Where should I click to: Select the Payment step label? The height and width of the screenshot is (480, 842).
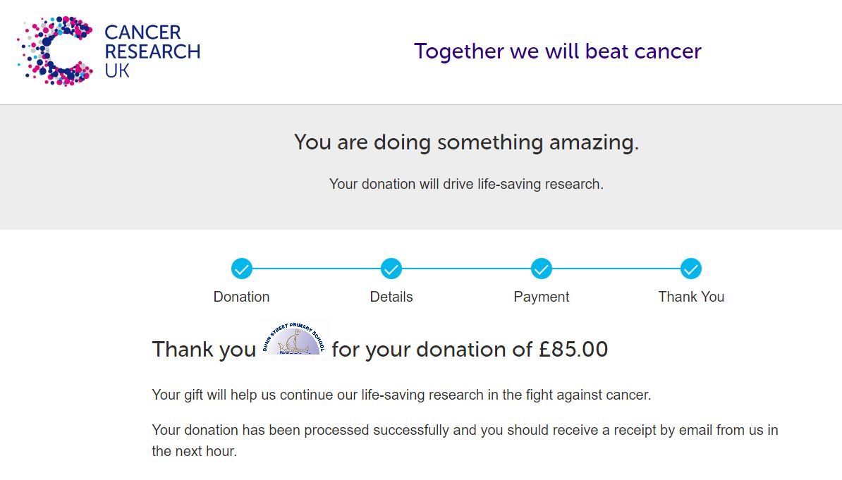[542, 297]
